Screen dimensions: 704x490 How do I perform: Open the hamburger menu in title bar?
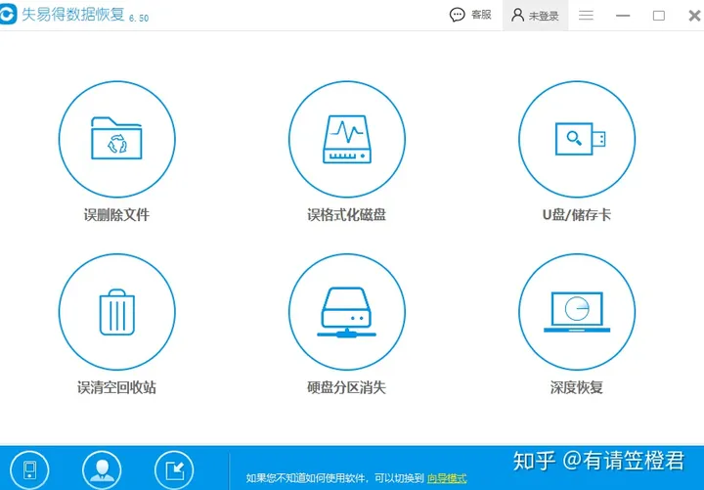[587, 16]
